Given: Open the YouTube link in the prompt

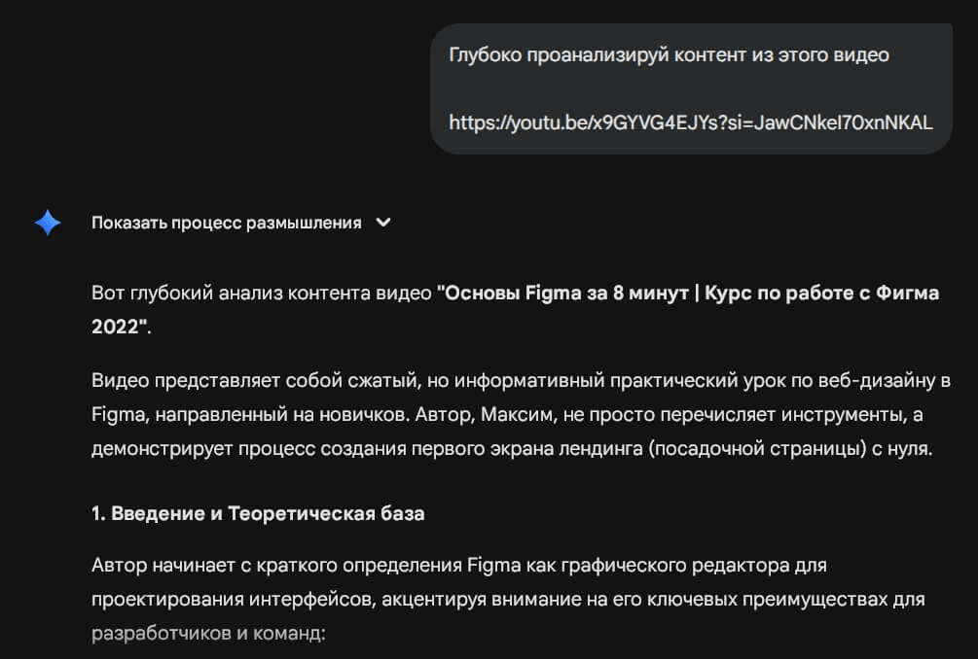Looking at the screenshot, I should pyautogui.click(x=690, y=122).
